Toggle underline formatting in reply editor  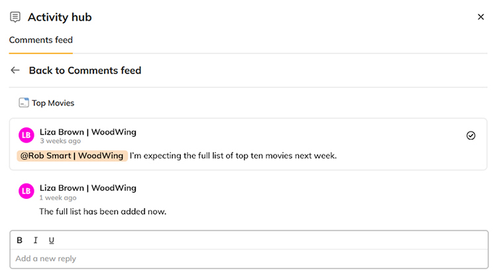point(52,240)
